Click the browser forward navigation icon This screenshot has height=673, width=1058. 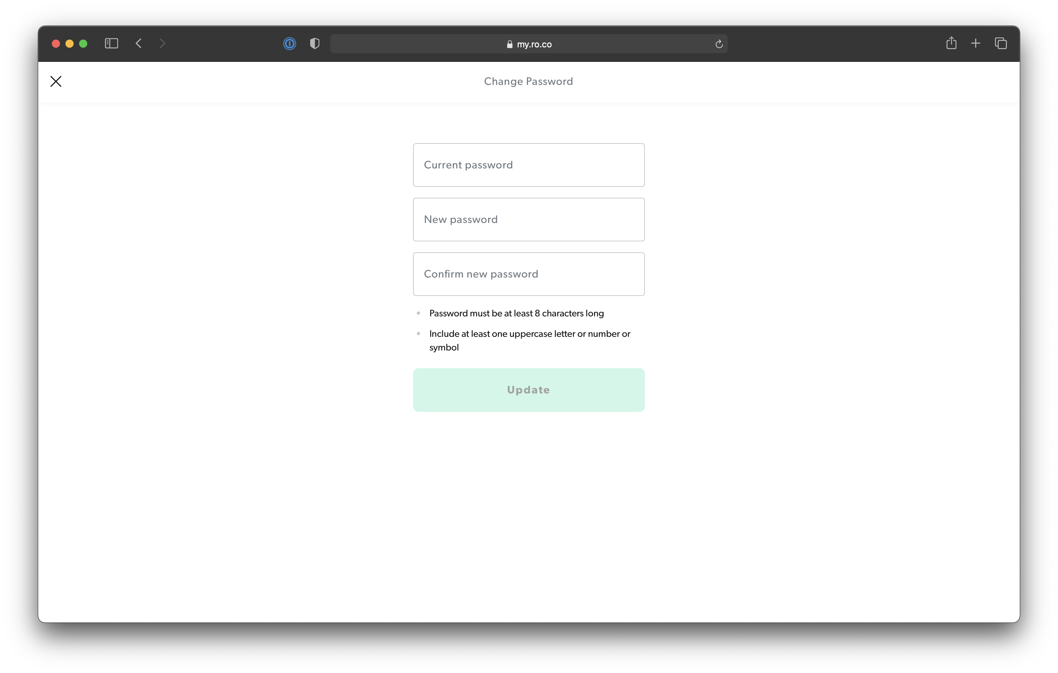coord(162,42)
